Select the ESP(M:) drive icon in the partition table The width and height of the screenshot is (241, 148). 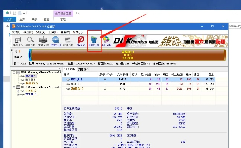point(67,79)
